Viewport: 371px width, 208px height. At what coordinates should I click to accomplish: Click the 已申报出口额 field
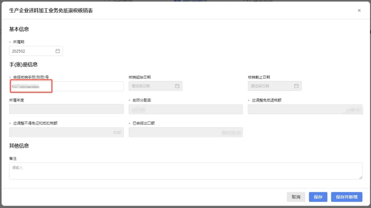click(x=185, y=132)
